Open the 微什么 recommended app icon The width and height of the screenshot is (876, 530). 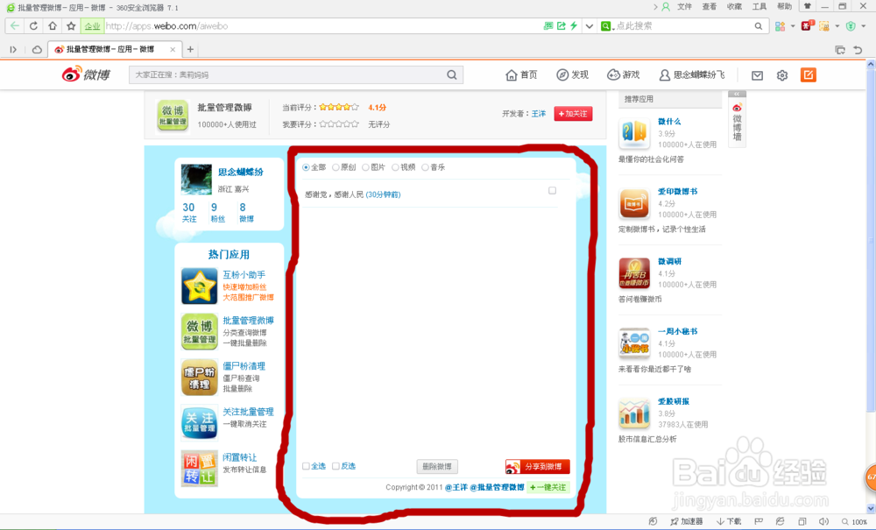(x=634, y=134)
